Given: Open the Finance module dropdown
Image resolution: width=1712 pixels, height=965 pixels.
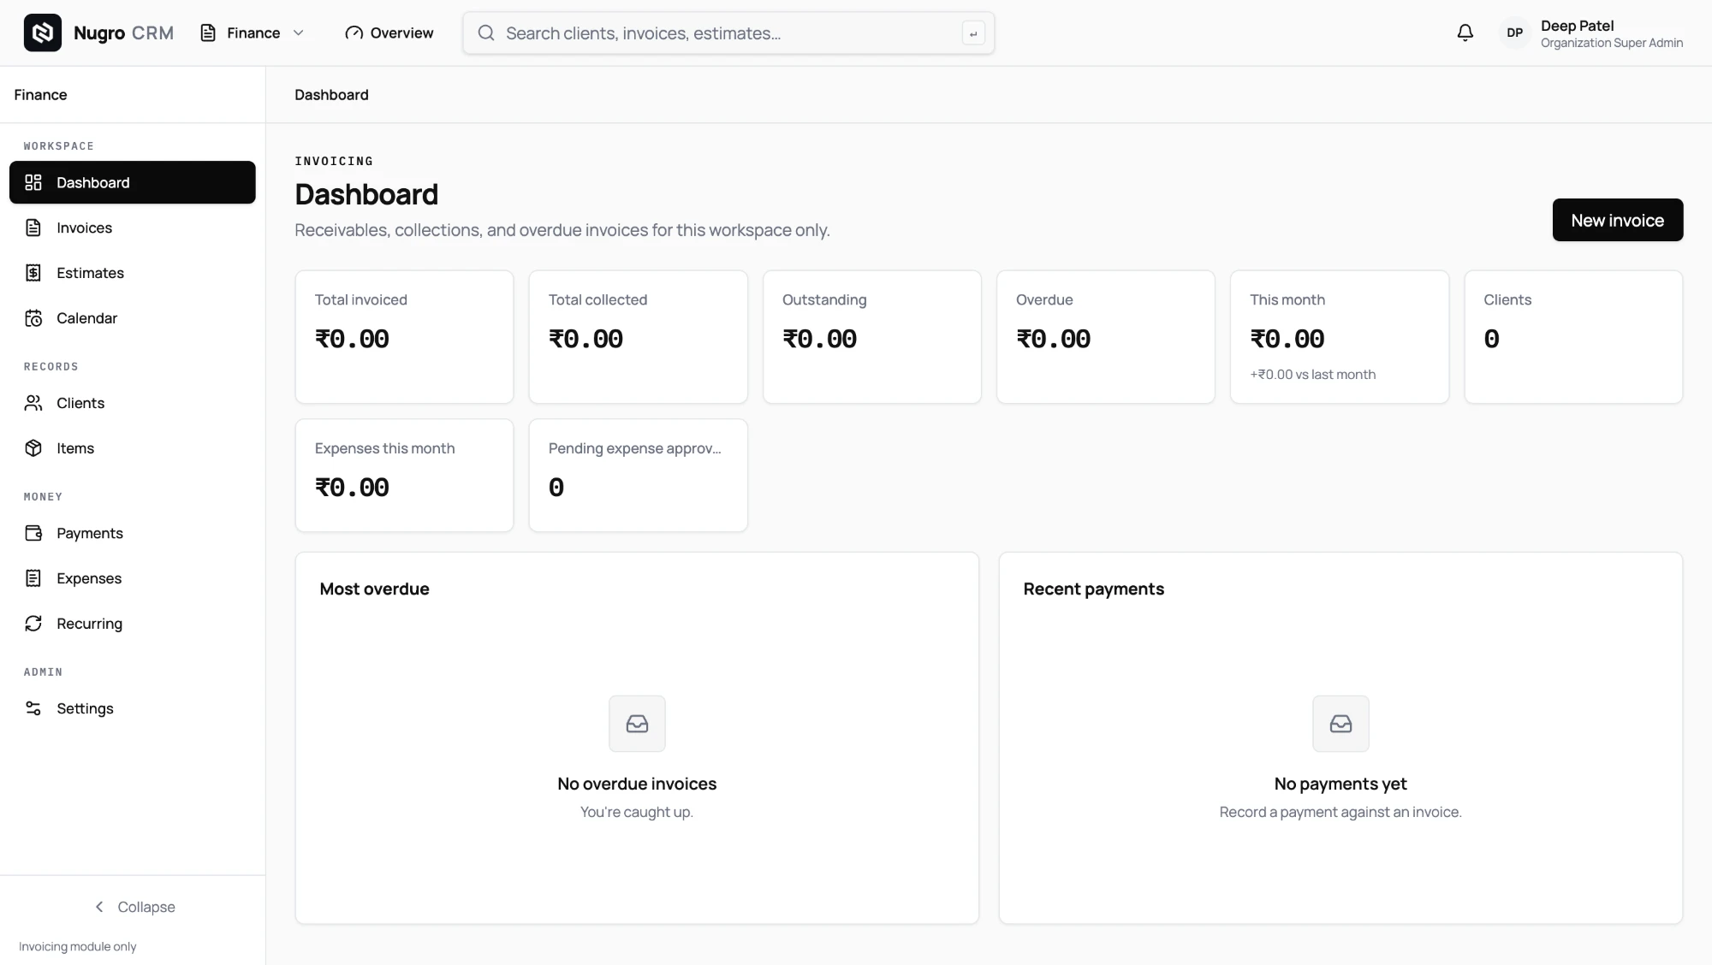Looking at the screenshot, I should coord(253,33).
